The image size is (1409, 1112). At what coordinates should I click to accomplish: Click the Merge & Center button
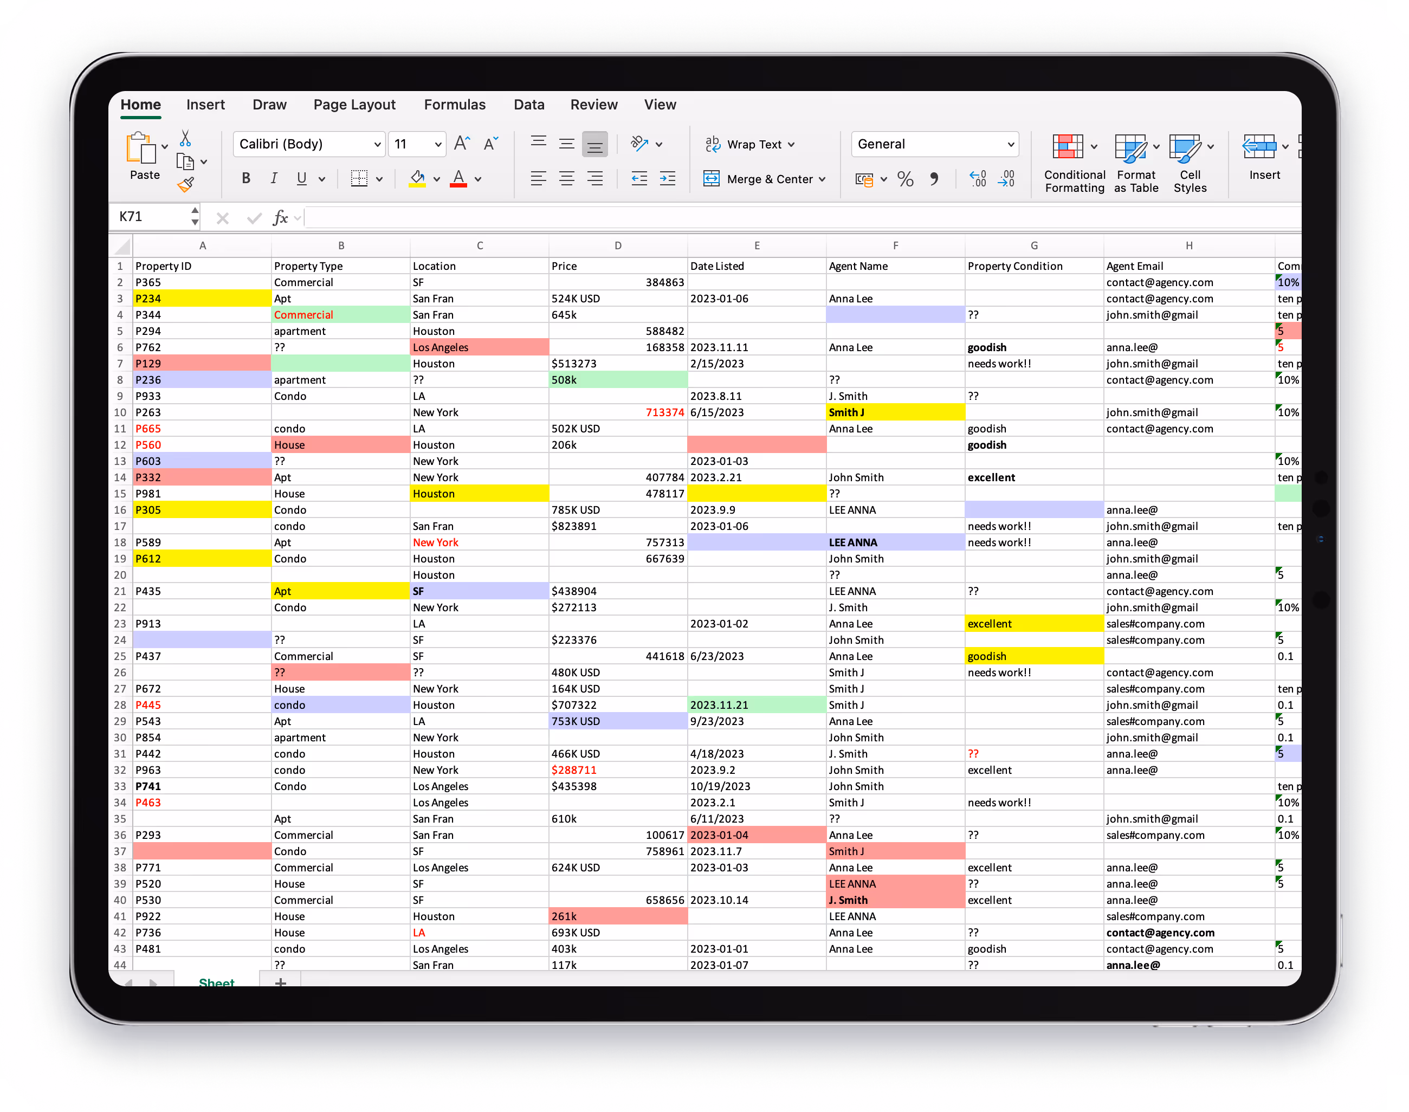point(759,179)
